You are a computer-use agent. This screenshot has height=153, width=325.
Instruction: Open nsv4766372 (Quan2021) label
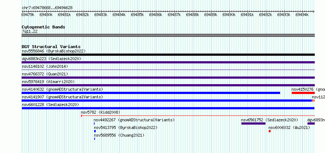pyautogui.click(x=45, y=74)
